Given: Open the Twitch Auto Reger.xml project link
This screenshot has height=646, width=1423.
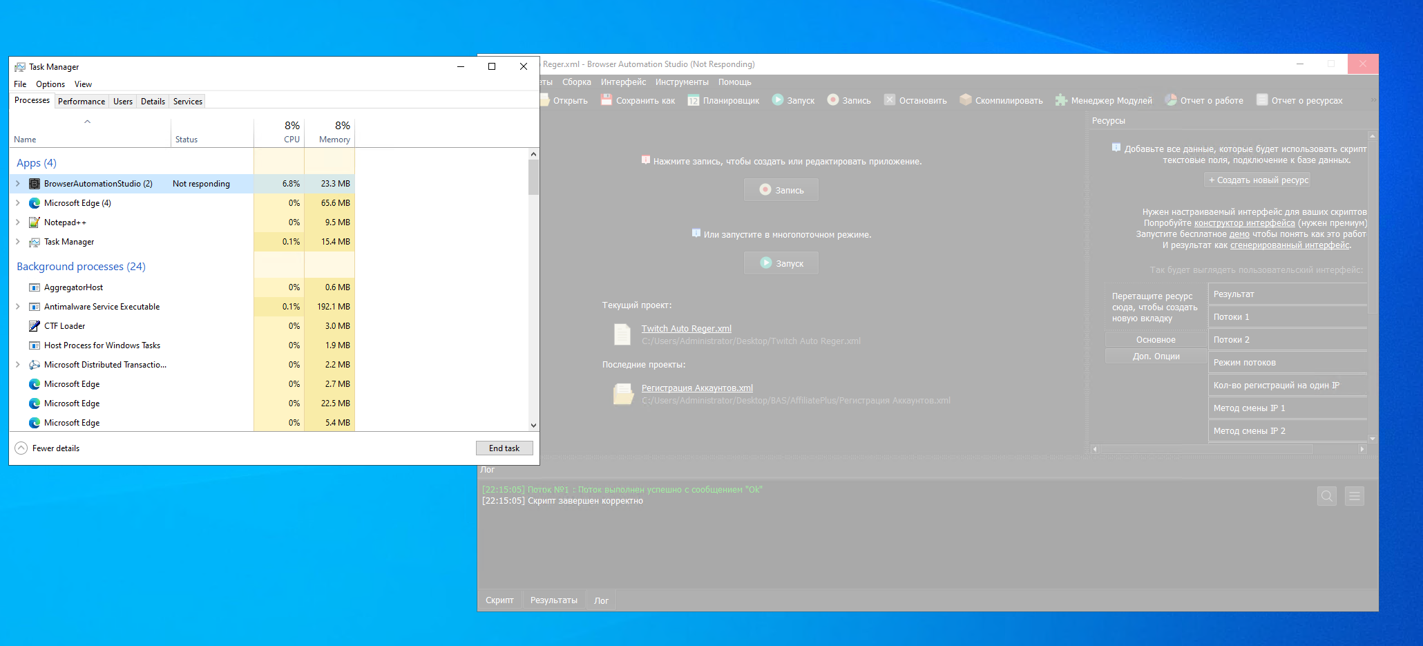Looking at the screenshot, I should point(686,329).
